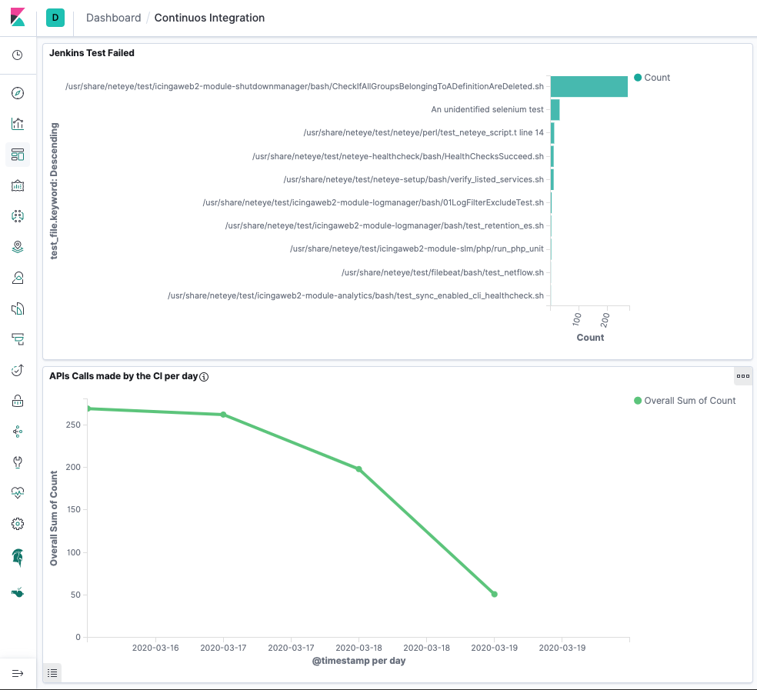
Task: Open Machine Learning sidebar icon
Action: [x=18, y=216]
